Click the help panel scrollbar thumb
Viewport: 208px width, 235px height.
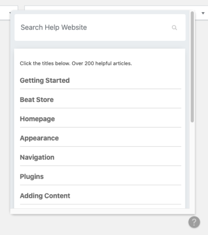(x=192, y=67)
